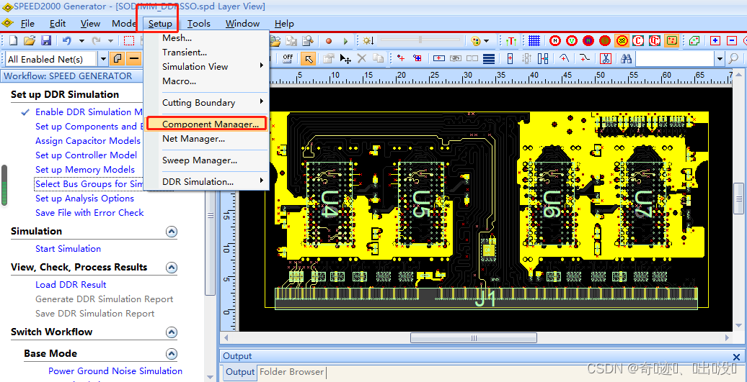The width and height of the screenshot is (747, 382).
Task: Undo the last action
Action: 66,41
